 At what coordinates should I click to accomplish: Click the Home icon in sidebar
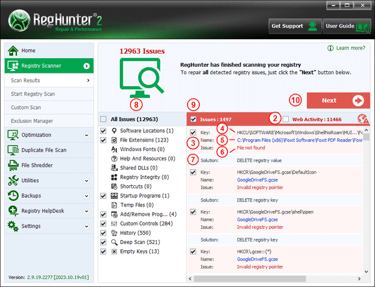12,50
